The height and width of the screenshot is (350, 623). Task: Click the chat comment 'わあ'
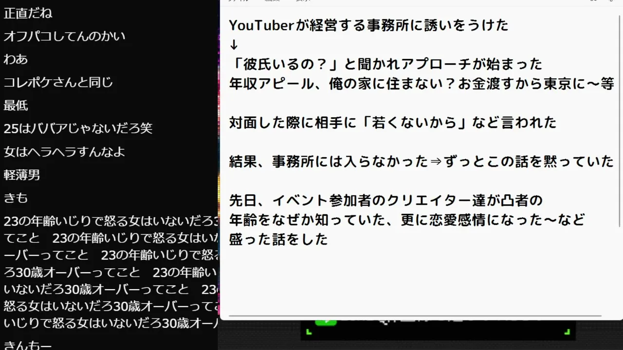pyautogui.click(x=16, y=59)
